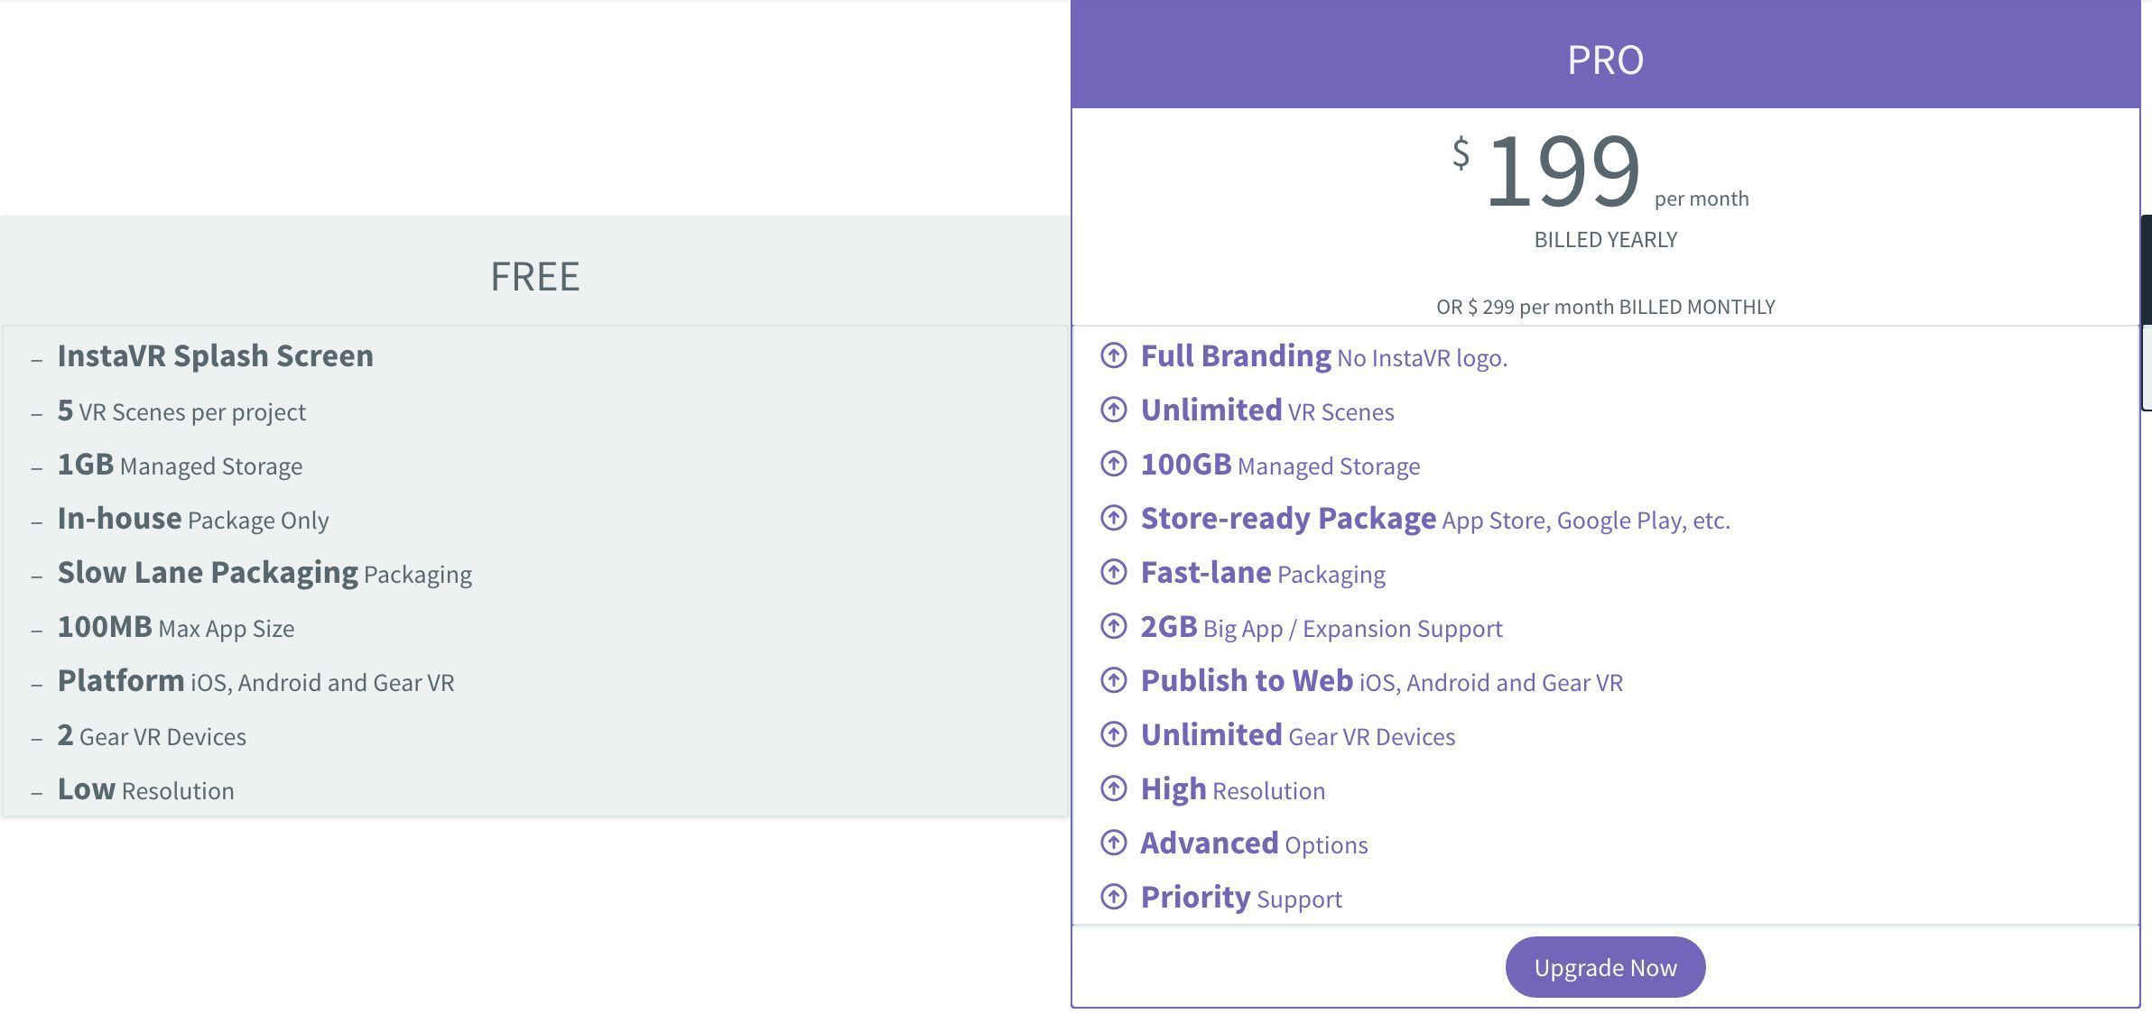Click the up-arrow icon next to High Resolution
This screenshot has width=2152, height=1014.
[1114, 788]
